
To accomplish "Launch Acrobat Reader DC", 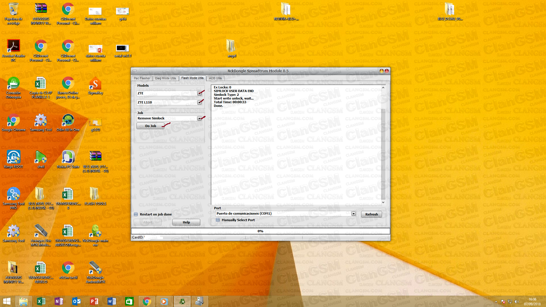I will point(13,51).
